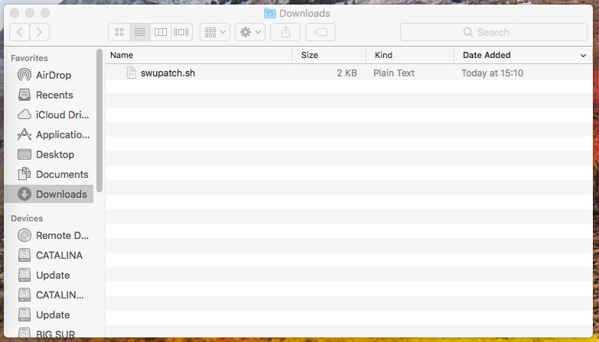This screenshot has width=599, height=342.
Task: Open iCloud Drive in the sidebar
Action: click(49, 115)
